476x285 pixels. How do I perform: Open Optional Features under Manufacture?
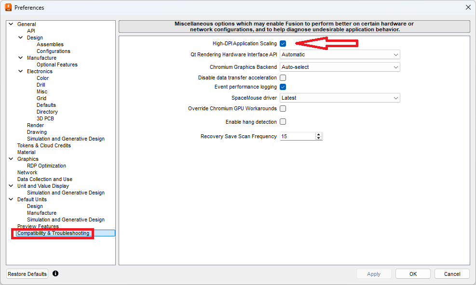click(57, 65)
